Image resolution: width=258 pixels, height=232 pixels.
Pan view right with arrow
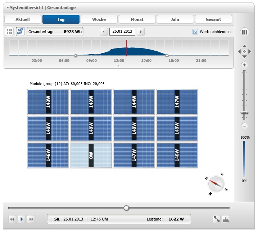point(250,52)
